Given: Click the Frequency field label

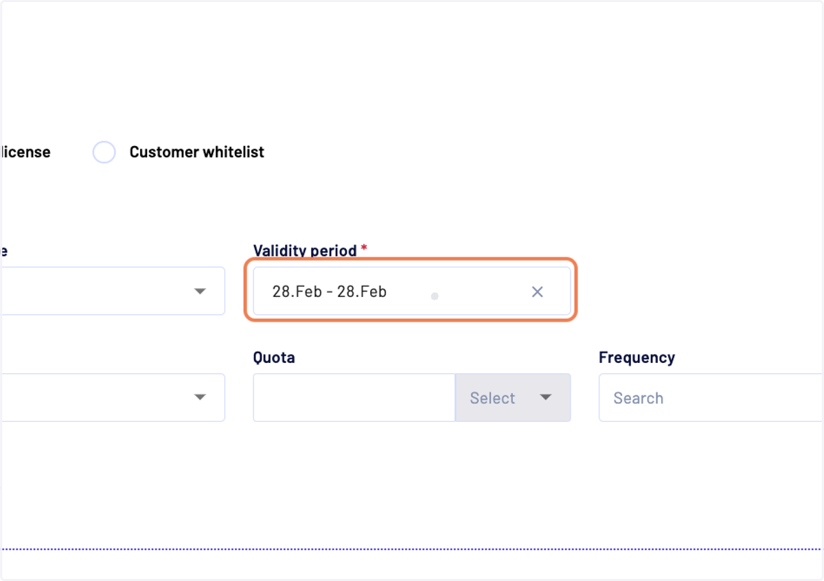Looking at the screenshot, I should click(x=637, y=357).
